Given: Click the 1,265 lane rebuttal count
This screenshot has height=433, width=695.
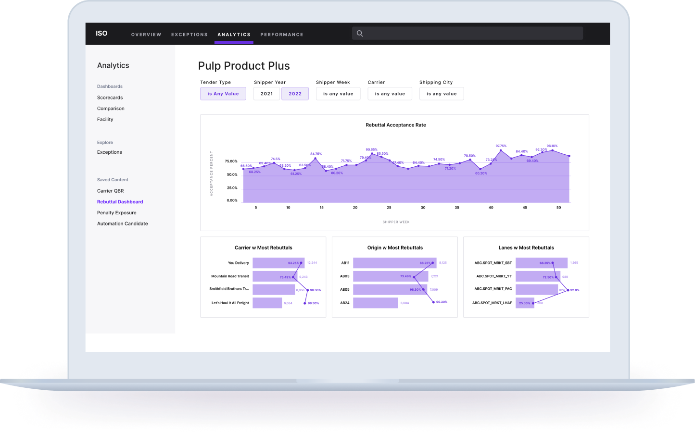Looking at the screenshot, I should point(574,263).
